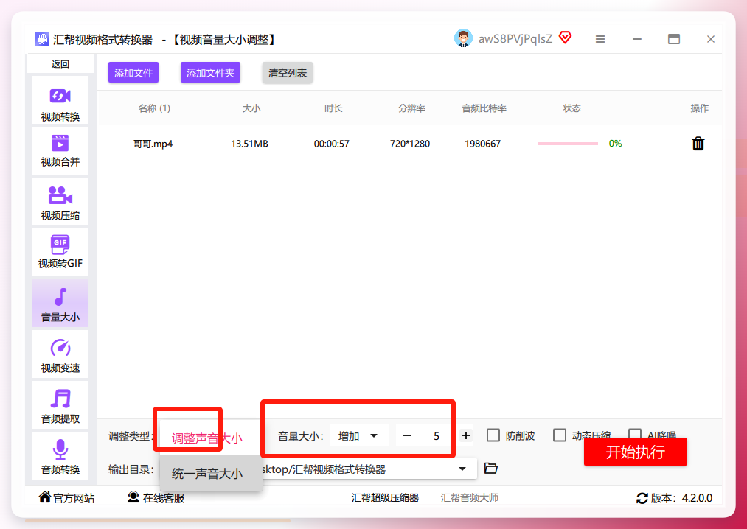
Task: Decrease volume value with minus button
Action: tap(407, 435)
